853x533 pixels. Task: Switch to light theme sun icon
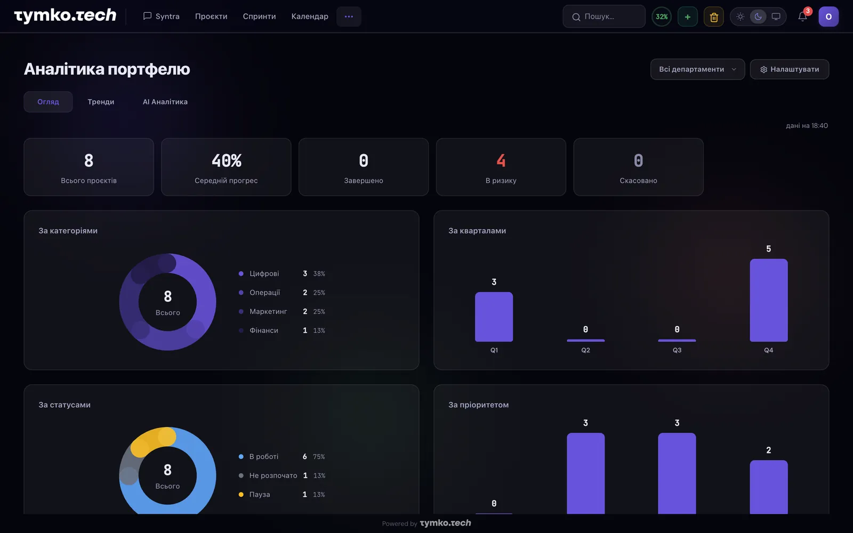(x=741, y=17)
